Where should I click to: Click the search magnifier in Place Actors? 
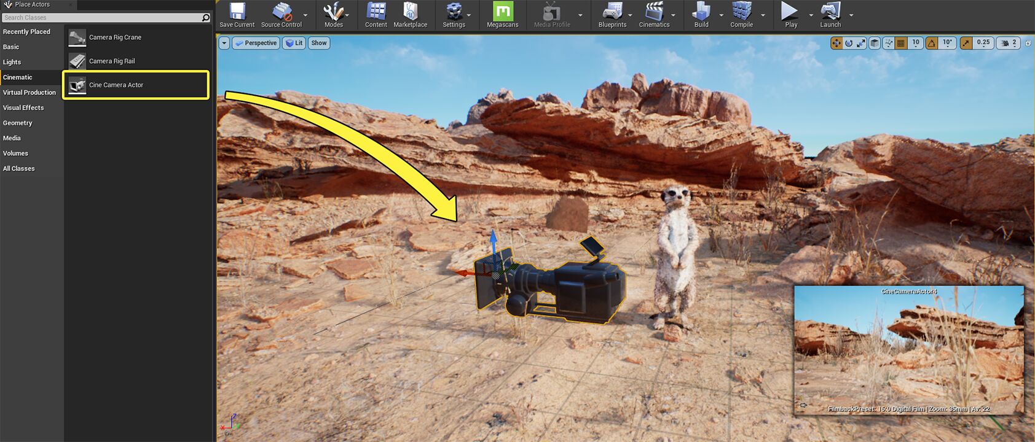click(x=206, y=18)
